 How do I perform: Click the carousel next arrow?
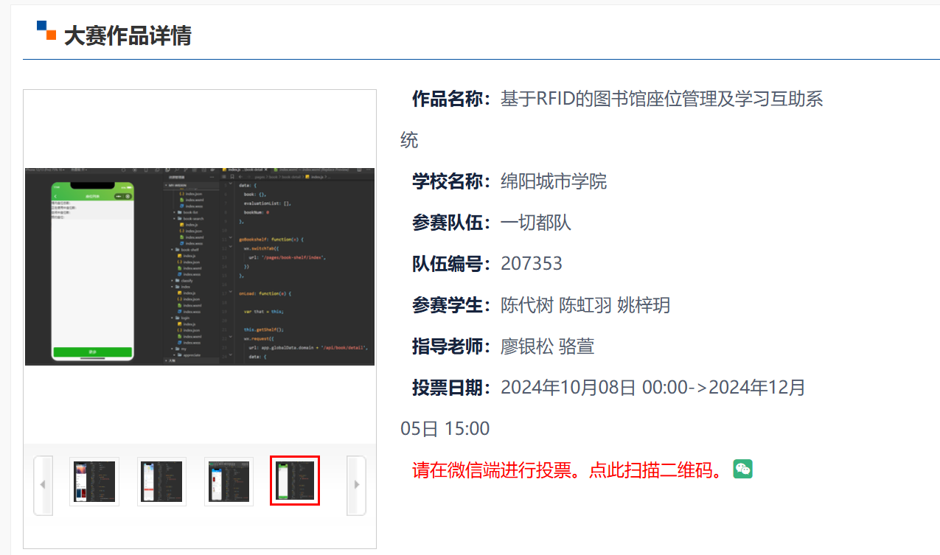pos(356,484)
